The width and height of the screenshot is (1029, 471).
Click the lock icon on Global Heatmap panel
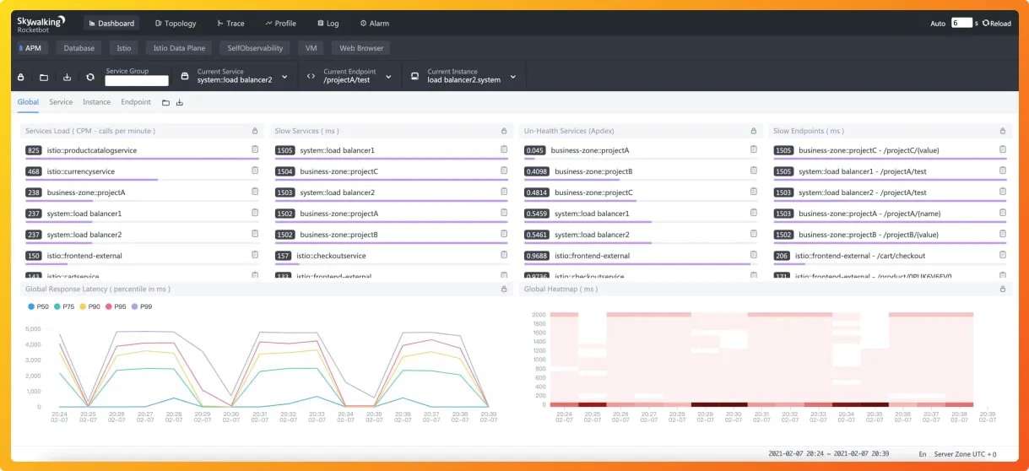(x=1003, y=290)
